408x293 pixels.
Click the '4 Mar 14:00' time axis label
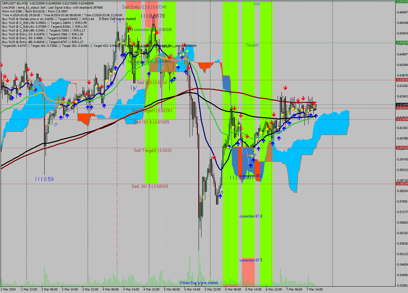pyautogui.click(x=131, y=289)
